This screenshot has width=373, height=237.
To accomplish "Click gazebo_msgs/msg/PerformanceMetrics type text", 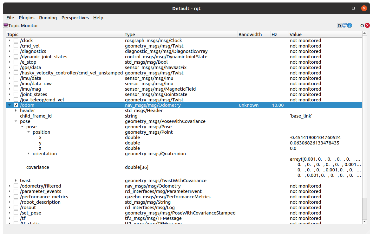I will click(168, 197).
